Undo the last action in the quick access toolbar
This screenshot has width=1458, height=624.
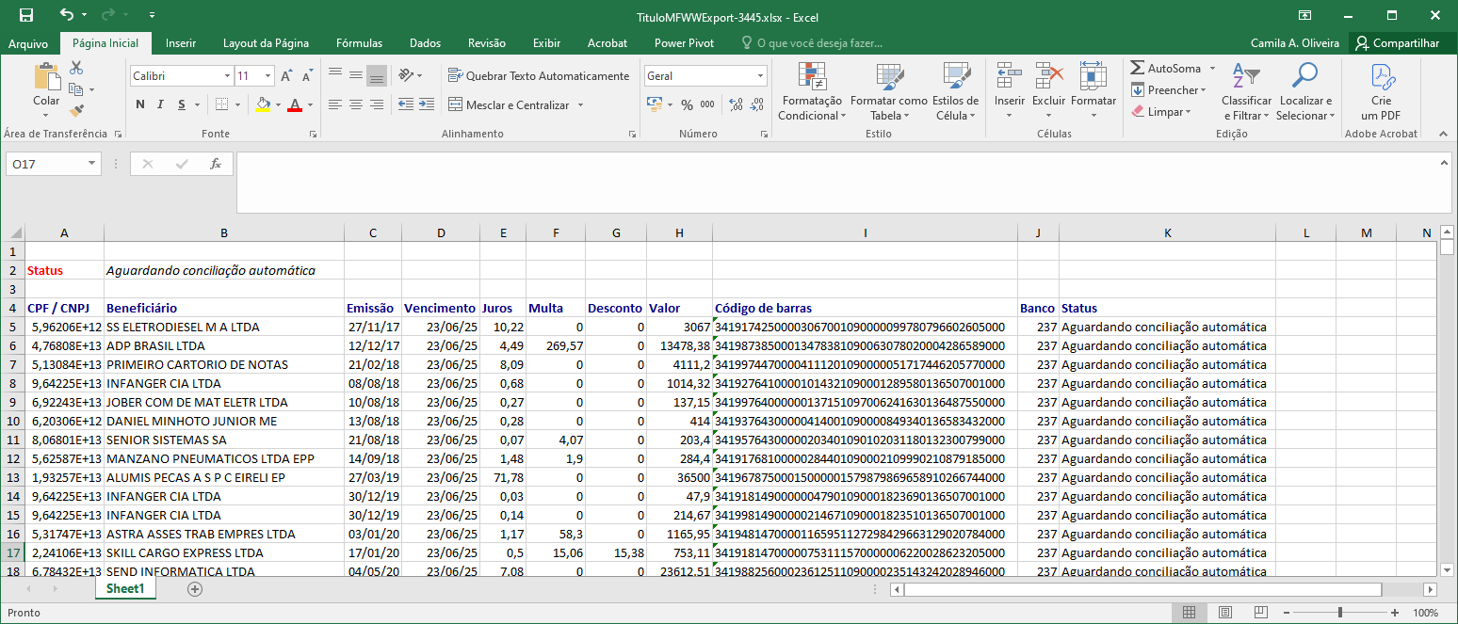pyautogui.click(x=66, y=15)
